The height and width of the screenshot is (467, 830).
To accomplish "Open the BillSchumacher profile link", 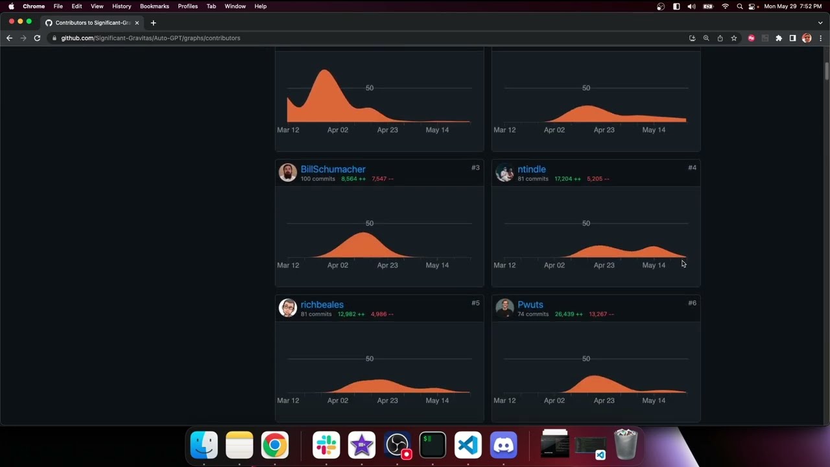I will click(x=333, y=169).
